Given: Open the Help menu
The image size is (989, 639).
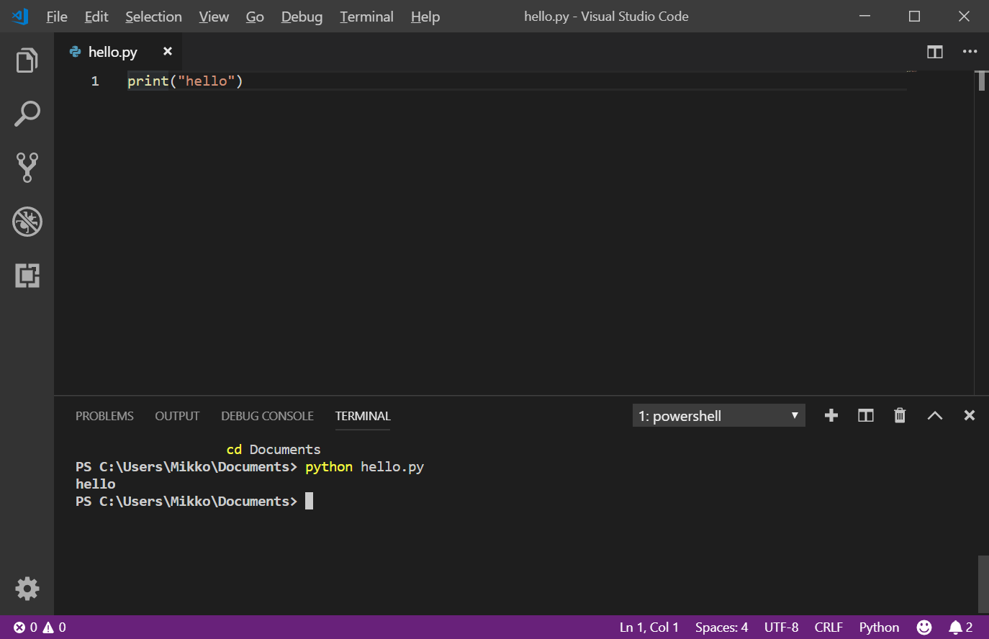Looking at the screenshot, I should (425, 17).
